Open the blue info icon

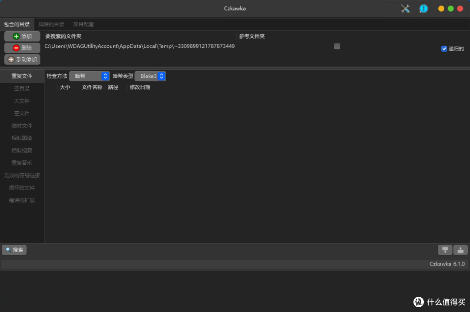(423, 9)
